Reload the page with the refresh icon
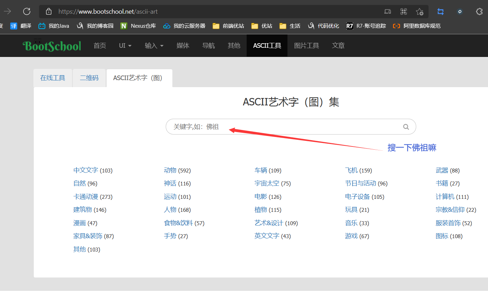 coord(27,12)
